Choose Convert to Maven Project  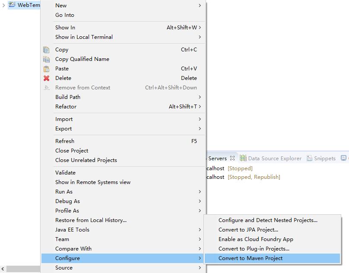272,258
